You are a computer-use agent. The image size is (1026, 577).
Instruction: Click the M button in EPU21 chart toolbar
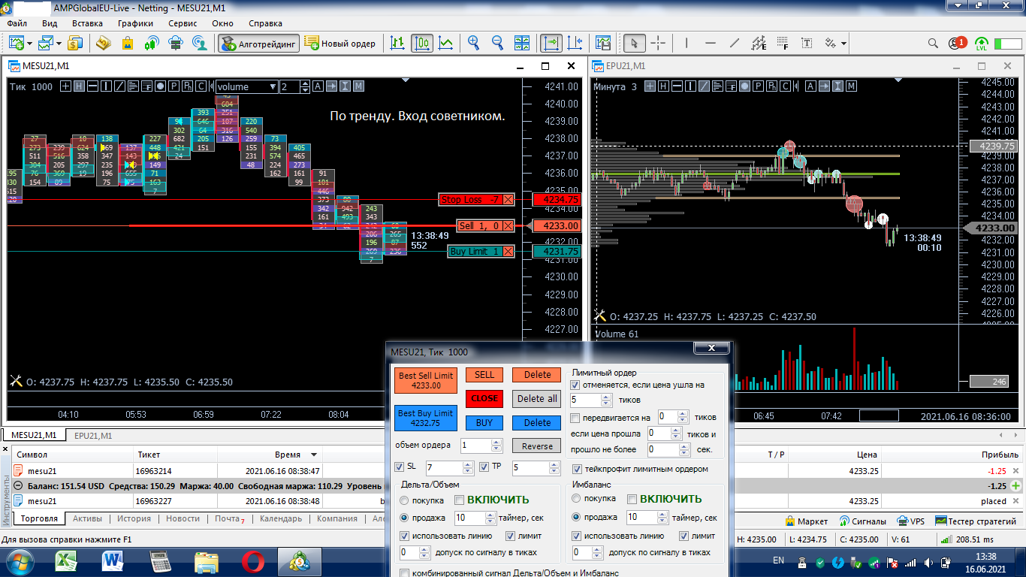coord(851,86)
